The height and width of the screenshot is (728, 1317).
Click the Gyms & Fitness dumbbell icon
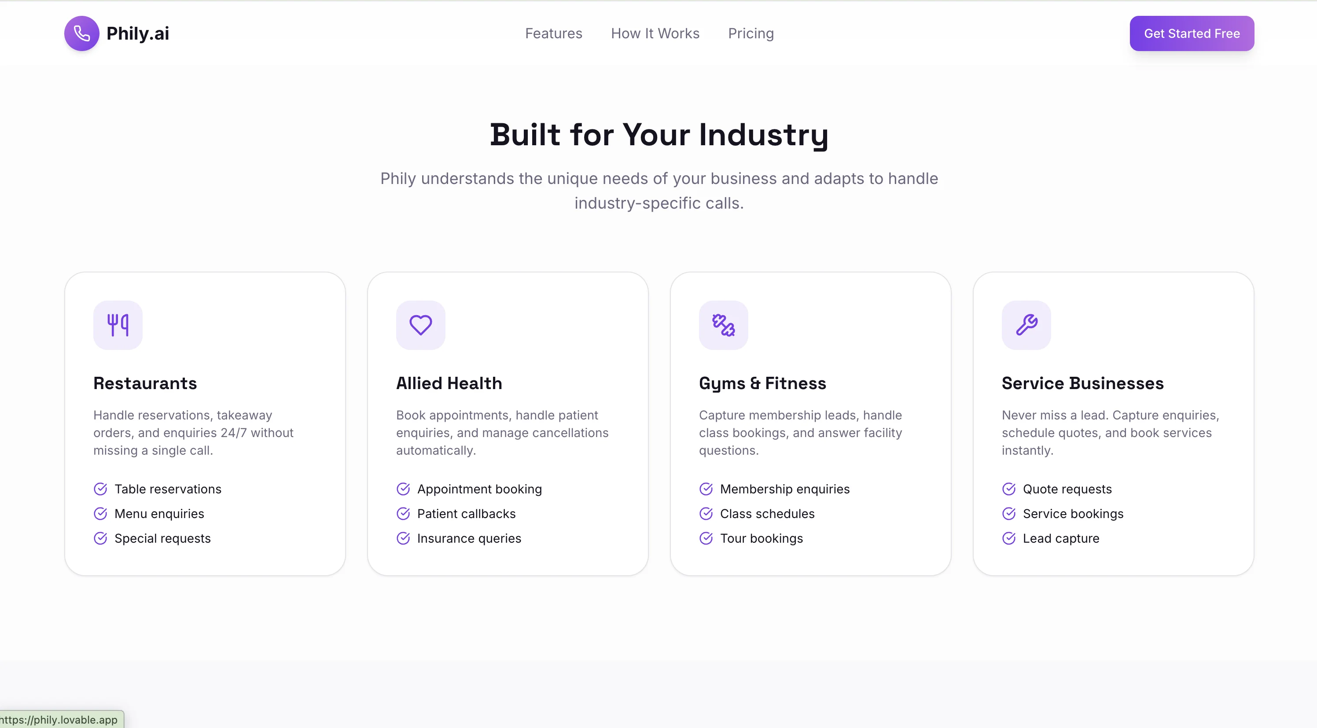723,325
